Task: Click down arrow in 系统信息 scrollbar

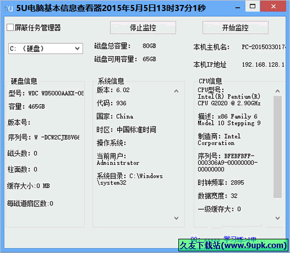Action: pos(176,218)
